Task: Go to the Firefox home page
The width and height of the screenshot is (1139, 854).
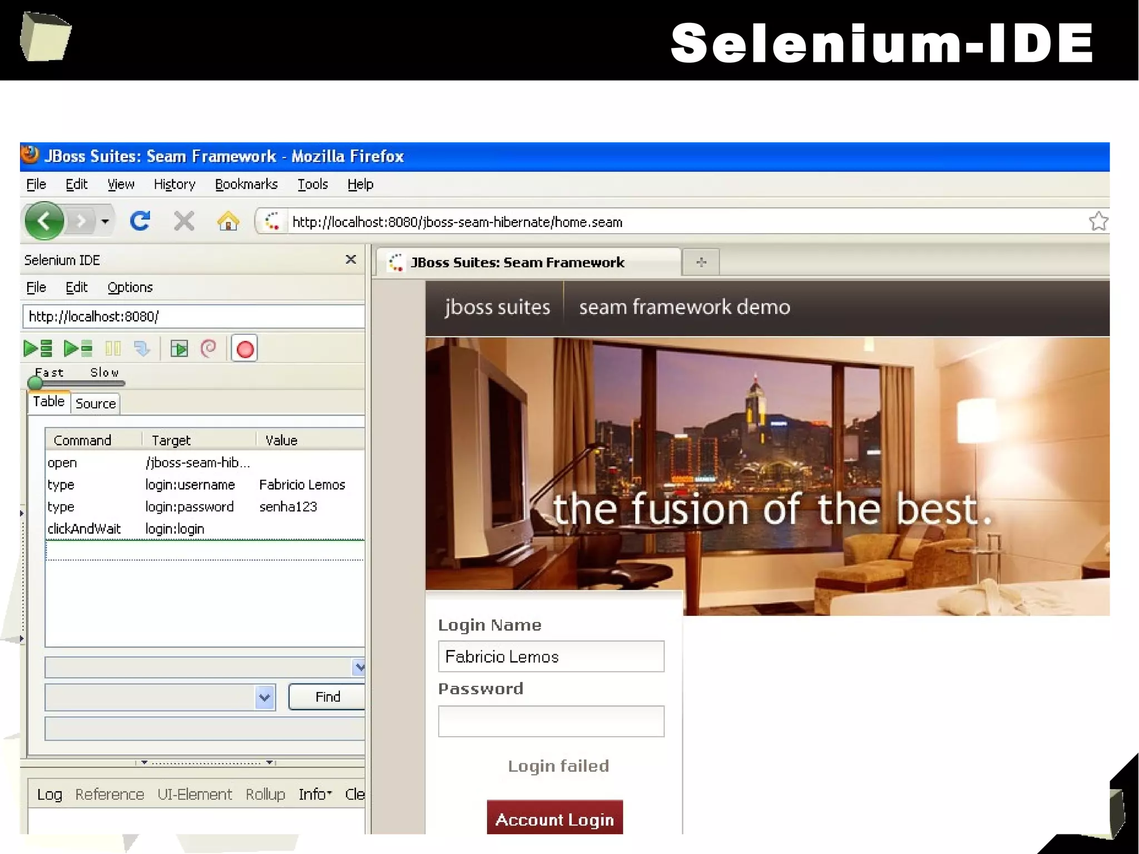Action: (228, 221)
